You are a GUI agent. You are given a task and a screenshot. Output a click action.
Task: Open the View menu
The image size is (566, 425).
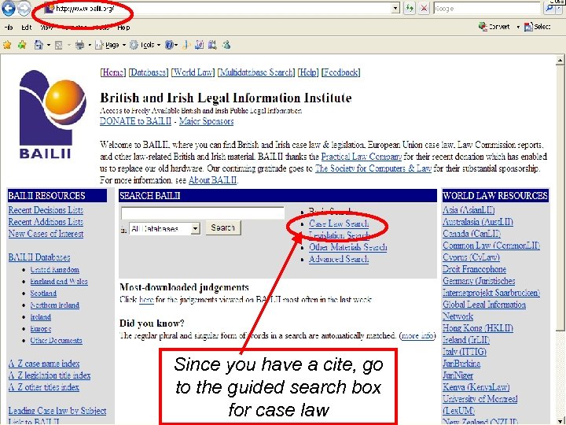(x=46, y=28)
